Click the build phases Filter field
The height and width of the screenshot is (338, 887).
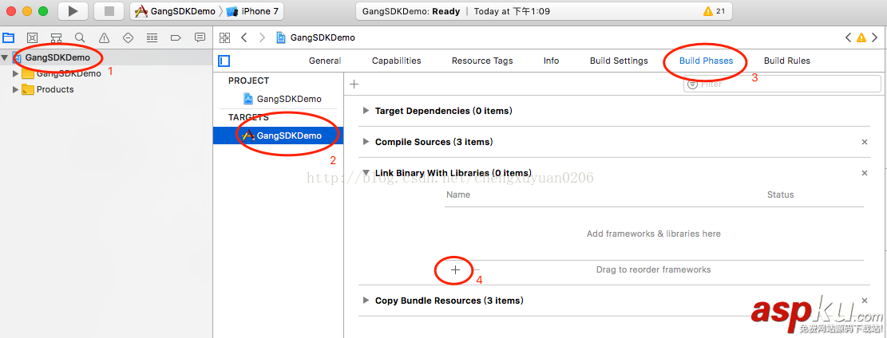(x=782, y=84)
